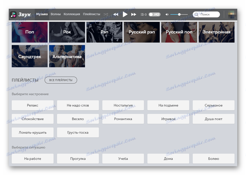The image size is (246, 175).
Task: Click the Звук logo icon
Action: point(13,14)
